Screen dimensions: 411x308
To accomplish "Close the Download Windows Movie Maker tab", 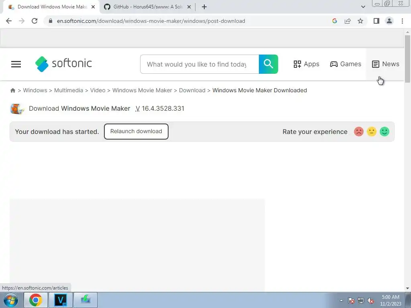I will 93,7.
